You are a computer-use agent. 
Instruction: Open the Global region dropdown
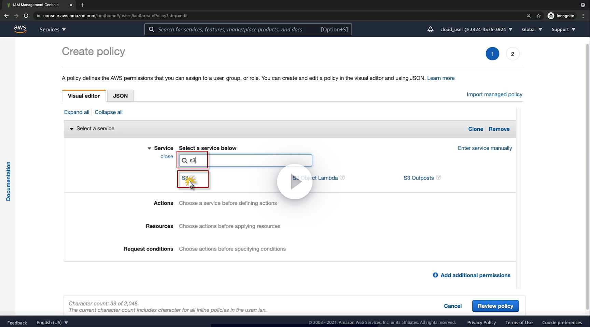[532, 29]
